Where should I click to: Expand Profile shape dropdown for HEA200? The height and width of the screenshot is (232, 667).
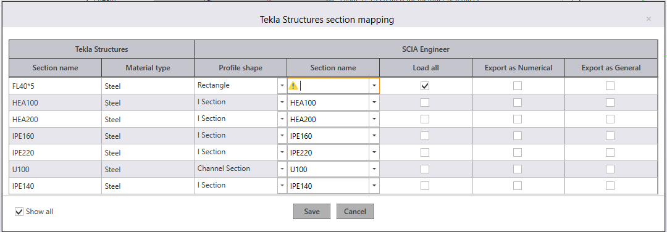coord(282,120)
